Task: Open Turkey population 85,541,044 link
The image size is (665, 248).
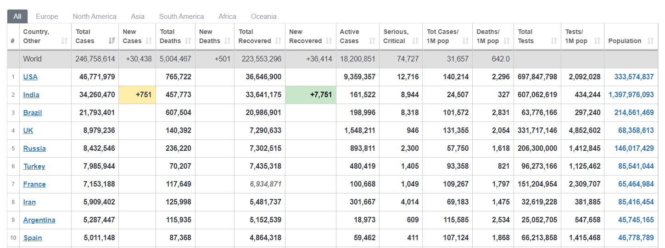Action: click(x=636, y=166)
